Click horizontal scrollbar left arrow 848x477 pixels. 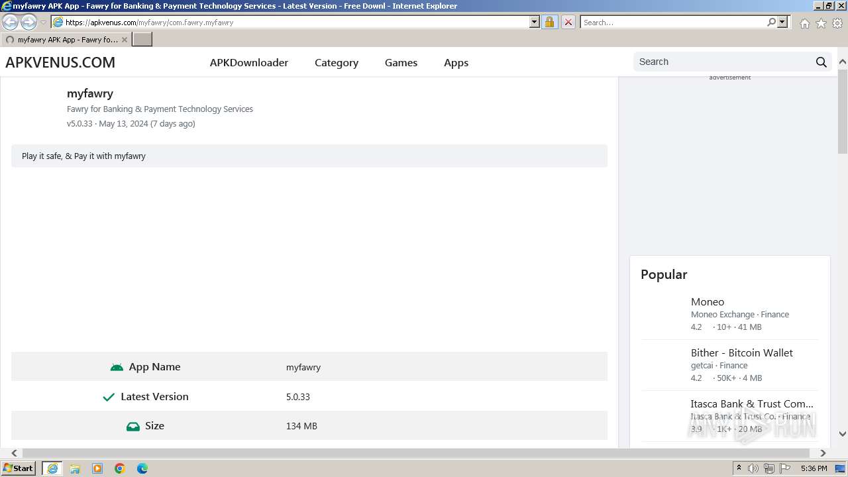14,453
